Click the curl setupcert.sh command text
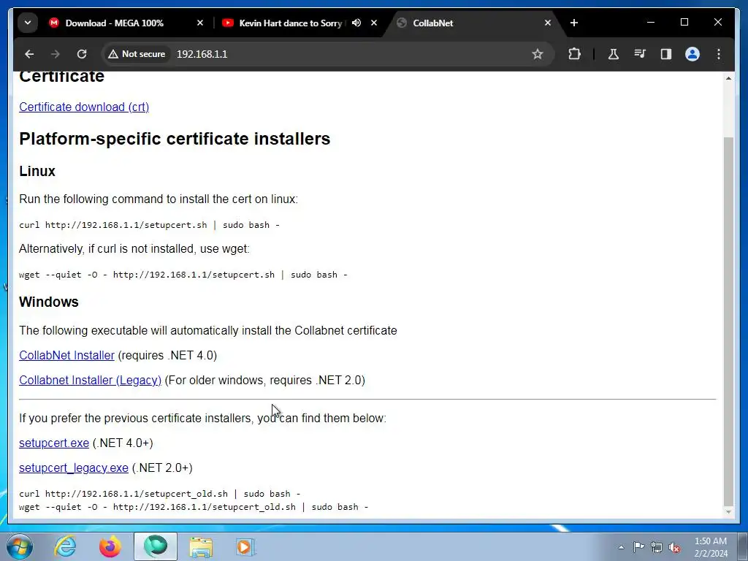This screenshot has height=561, width=748. (149, 225)
